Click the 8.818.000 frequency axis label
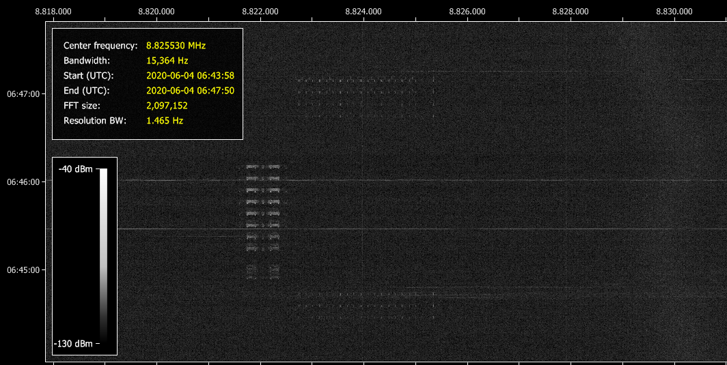 pyautogui.click(x=53, y=12)
